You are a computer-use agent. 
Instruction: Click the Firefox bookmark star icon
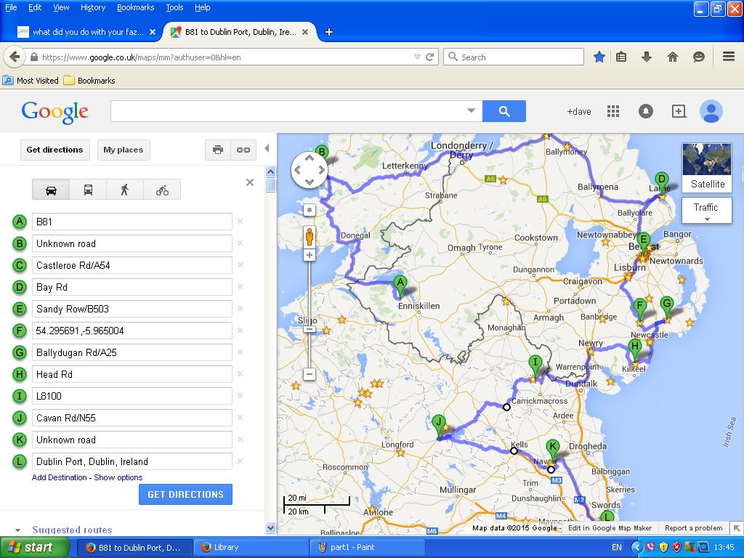(x=599, y=57)
